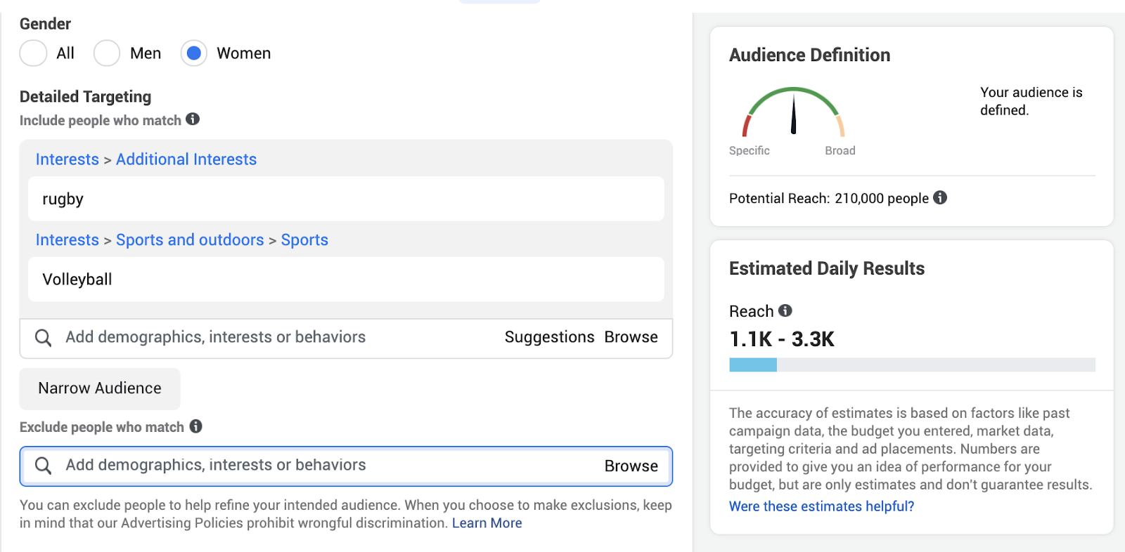
Task: Click Interests link above rugby
Action: coord(67,159)
